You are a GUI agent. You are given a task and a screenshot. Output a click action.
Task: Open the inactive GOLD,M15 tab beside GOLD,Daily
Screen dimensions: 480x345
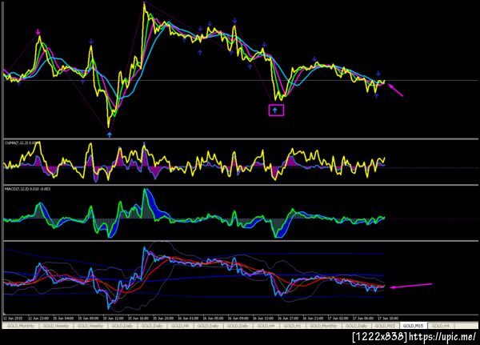pyautogui.click(x=385, y=326)
